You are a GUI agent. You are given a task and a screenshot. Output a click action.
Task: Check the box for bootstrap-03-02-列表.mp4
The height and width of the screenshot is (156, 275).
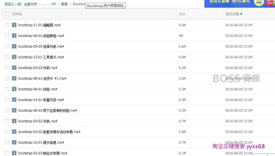pos(7,121)
